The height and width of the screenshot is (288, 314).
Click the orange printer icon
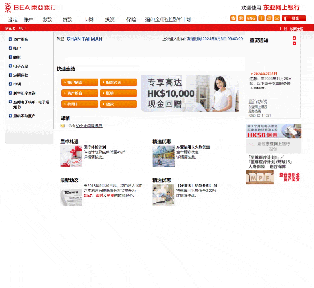[x=269, y=19]
